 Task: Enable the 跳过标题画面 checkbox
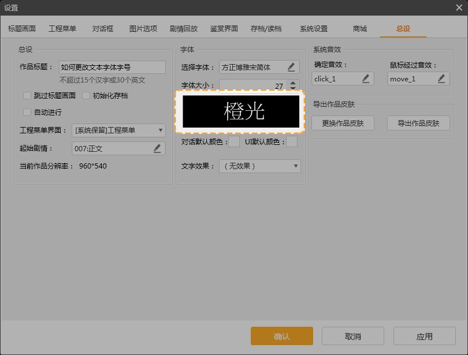27,96
